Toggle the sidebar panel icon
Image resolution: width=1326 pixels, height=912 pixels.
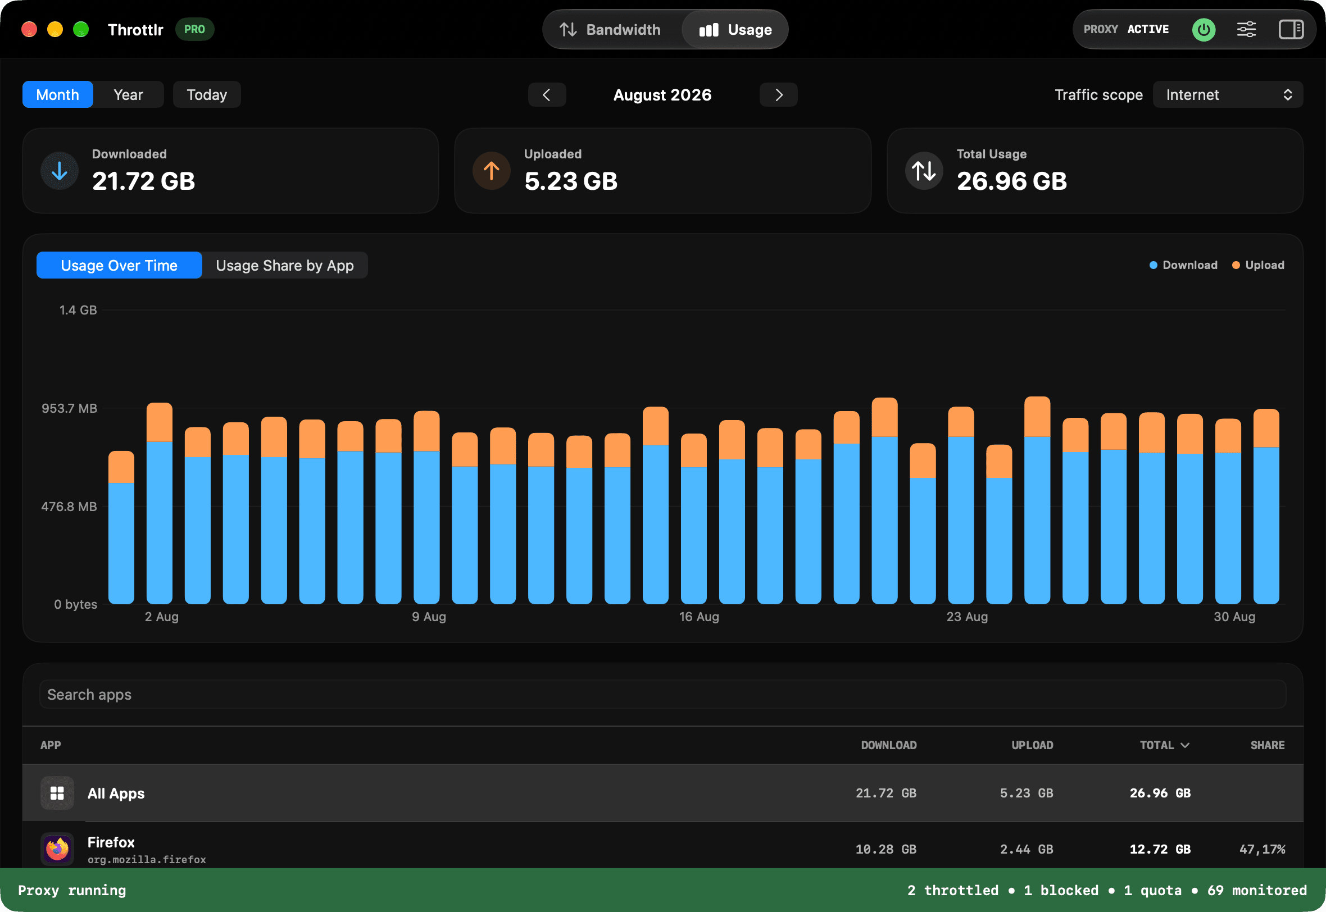click(x=1291, y=29)
